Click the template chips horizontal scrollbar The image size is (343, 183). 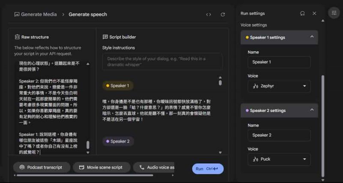[85, 175]
